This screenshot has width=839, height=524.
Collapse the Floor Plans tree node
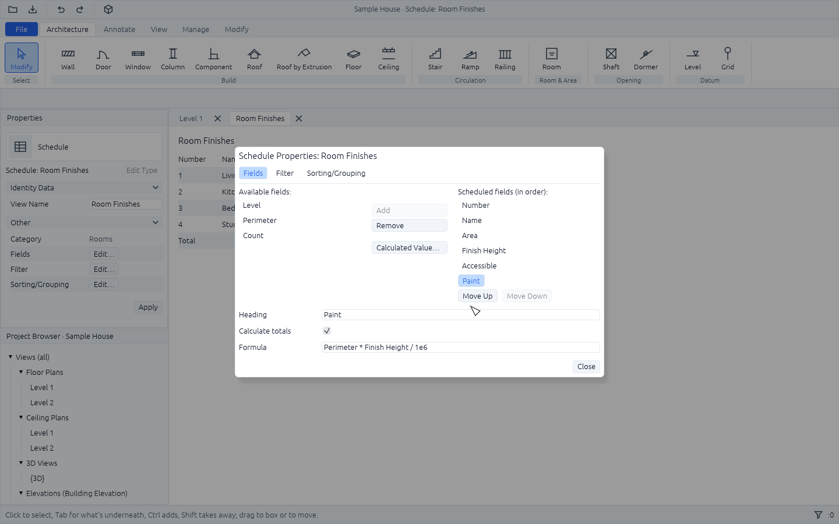(21, 372)
